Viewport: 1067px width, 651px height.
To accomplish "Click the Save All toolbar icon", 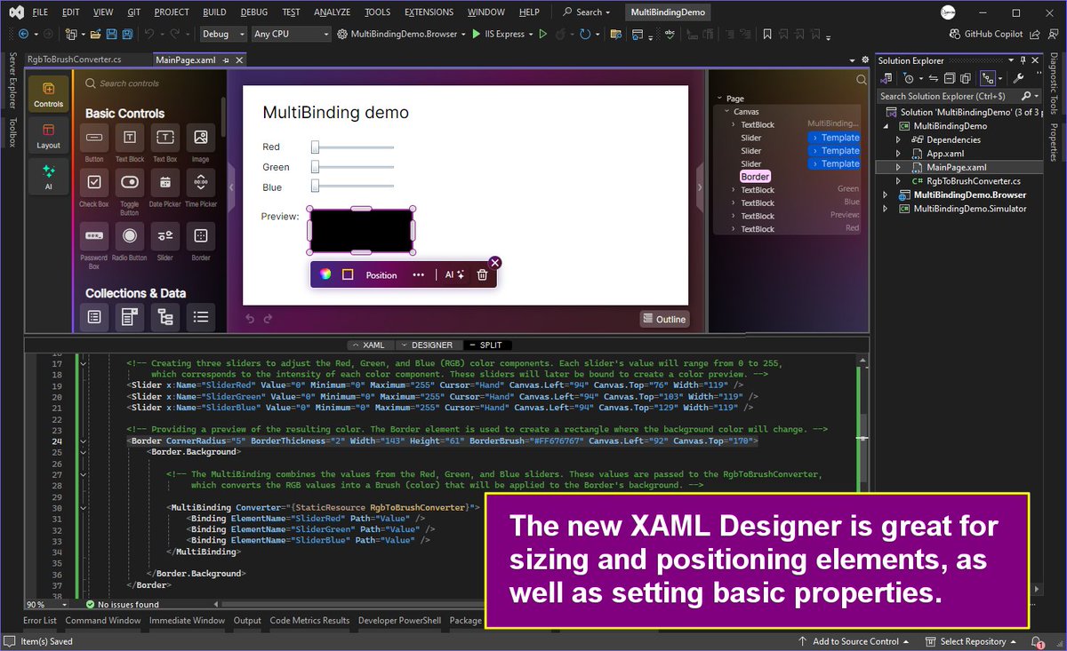I will click(x=128, y=34).
